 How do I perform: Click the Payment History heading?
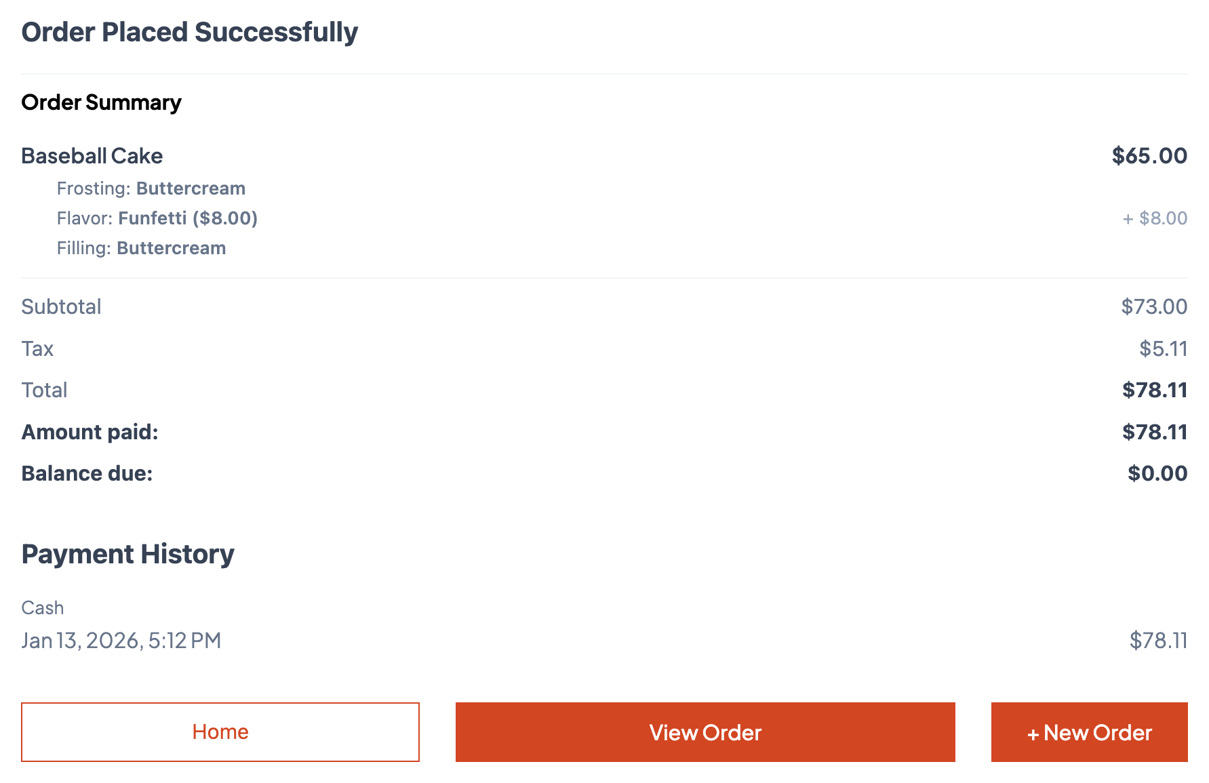coord(127,554)
